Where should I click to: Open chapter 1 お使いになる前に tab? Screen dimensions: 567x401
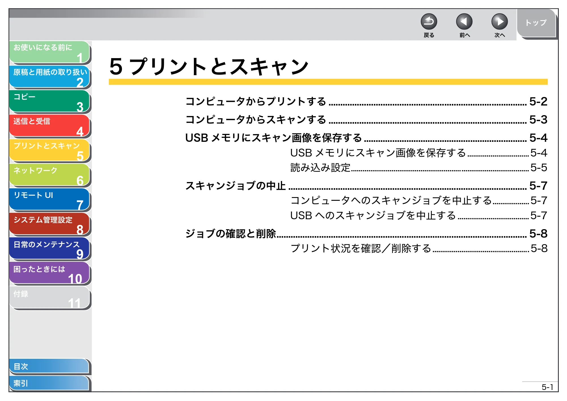pyautogui.click(x=50, y=52)
